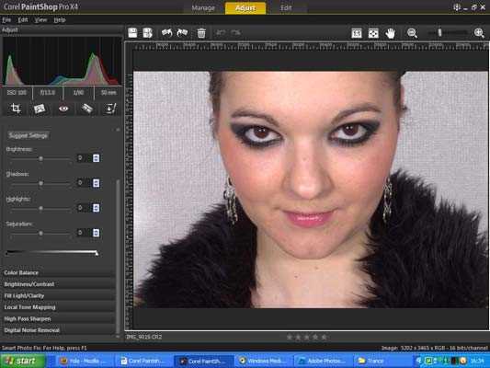Image resolution: width=490 pixels, height=368 pixels.
Task: Click the Undo arrow icon
Action: click(221, 32)
